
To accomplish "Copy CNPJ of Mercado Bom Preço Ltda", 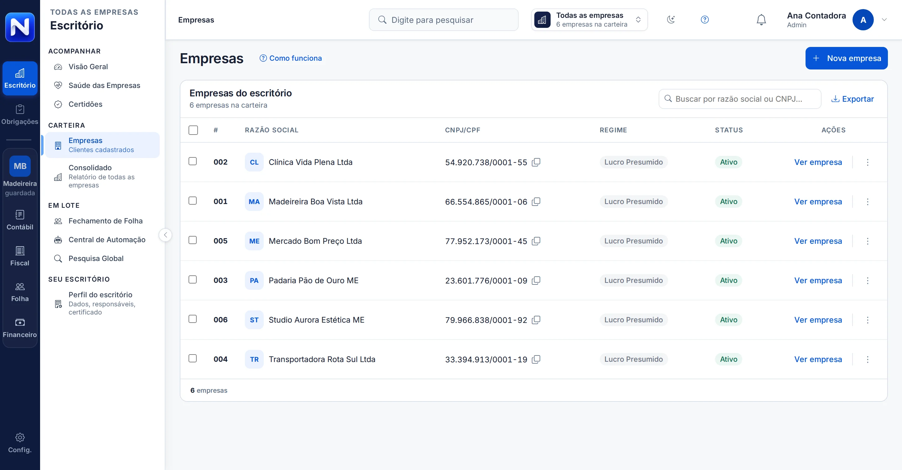I will pyautogui.click(x=536, y=241).
